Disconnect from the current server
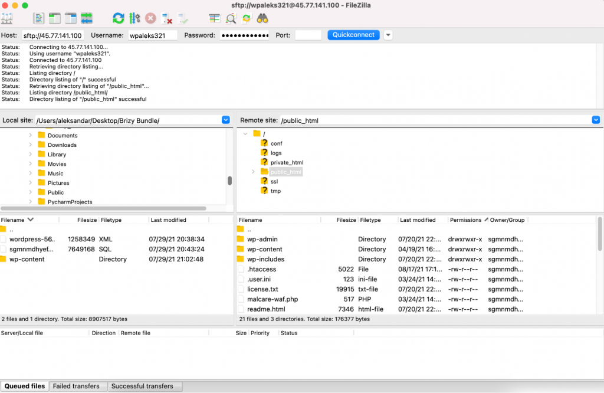 (x=166, y=18)
